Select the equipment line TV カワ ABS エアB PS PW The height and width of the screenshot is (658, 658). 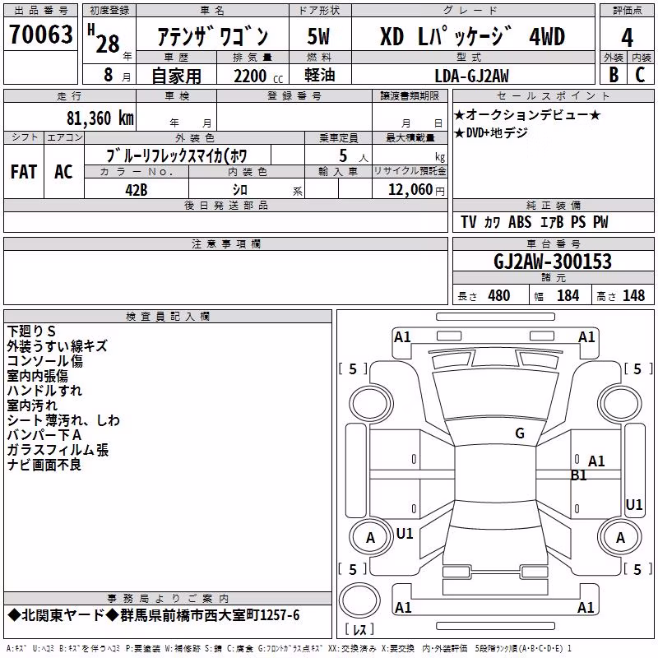pyautogui.click(x=534, y=222)
